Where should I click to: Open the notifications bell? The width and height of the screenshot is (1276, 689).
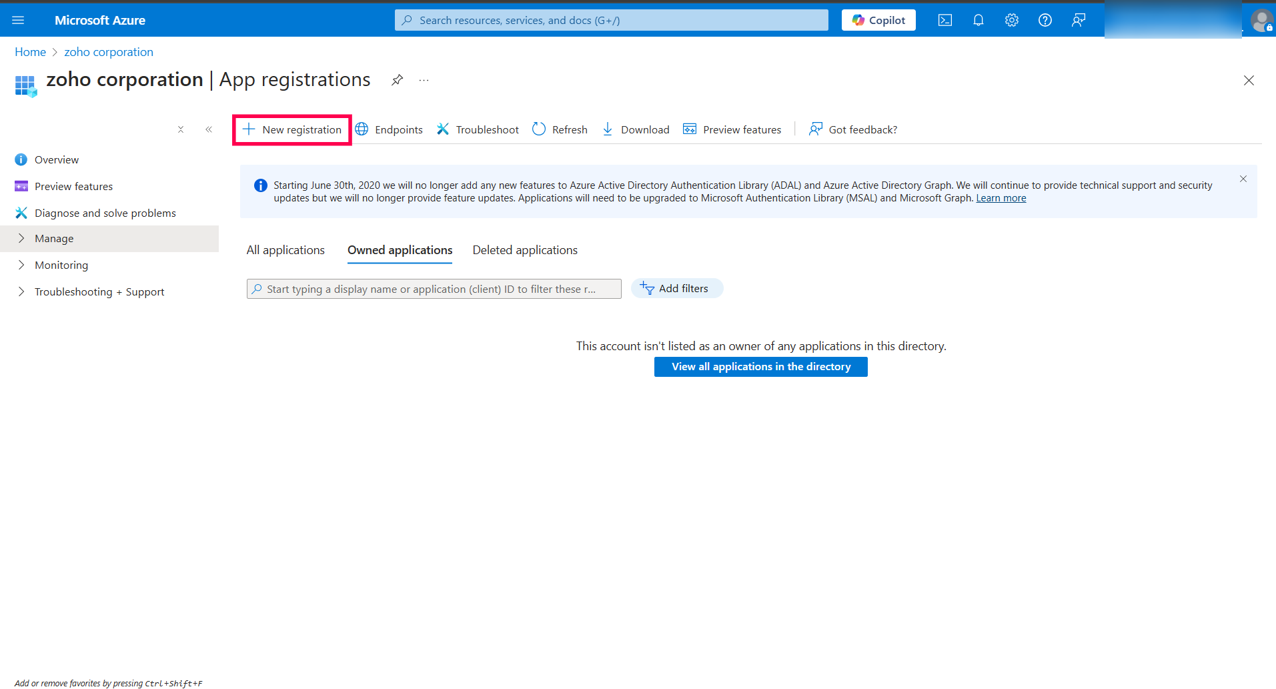(x=979, y=20)
